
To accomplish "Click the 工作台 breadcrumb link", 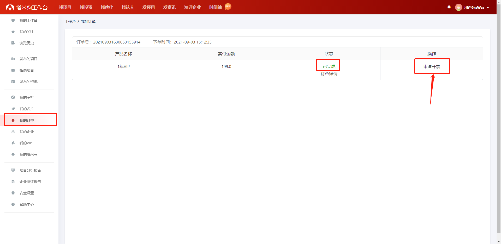I will tap(70, 22).
